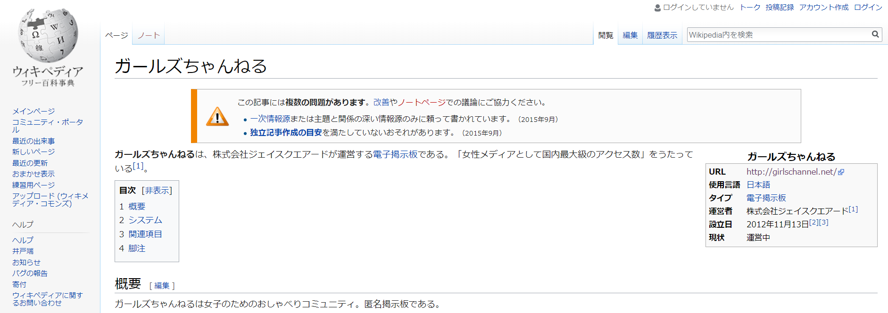
Task: Switch to the ノート tab
Action: 149,35
